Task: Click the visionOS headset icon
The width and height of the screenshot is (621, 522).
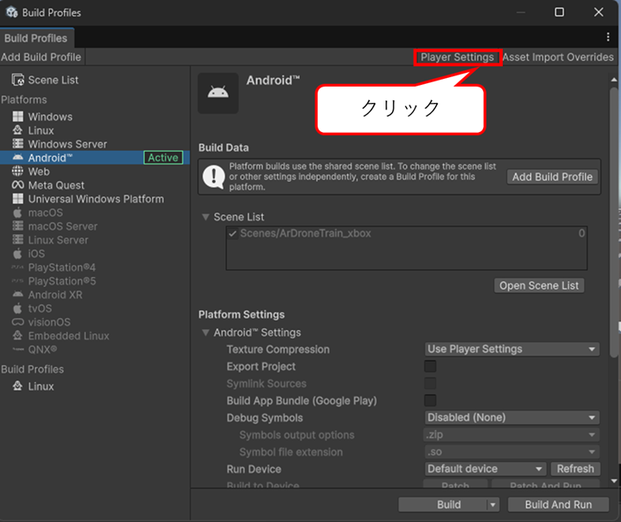Action: 18,321
